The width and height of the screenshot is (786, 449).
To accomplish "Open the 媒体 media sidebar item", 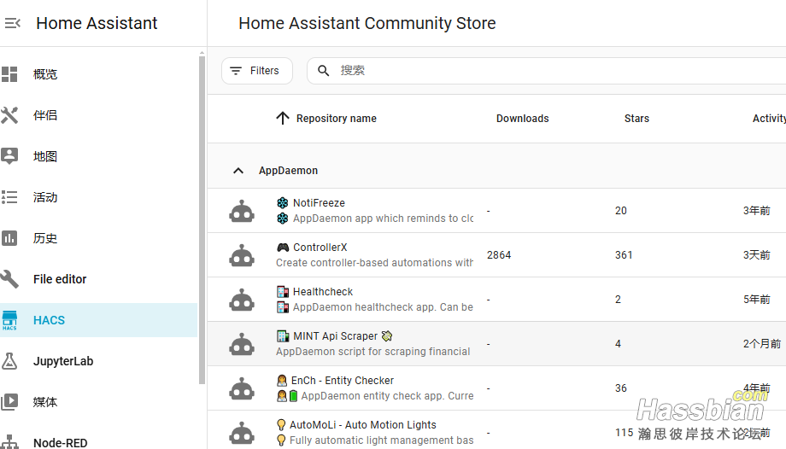I will coord(45,402).
